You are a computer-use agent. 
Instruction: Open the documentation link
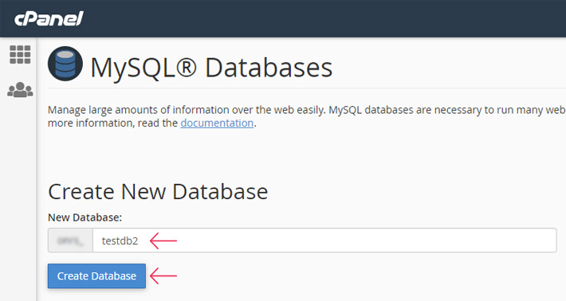point(217,123)
